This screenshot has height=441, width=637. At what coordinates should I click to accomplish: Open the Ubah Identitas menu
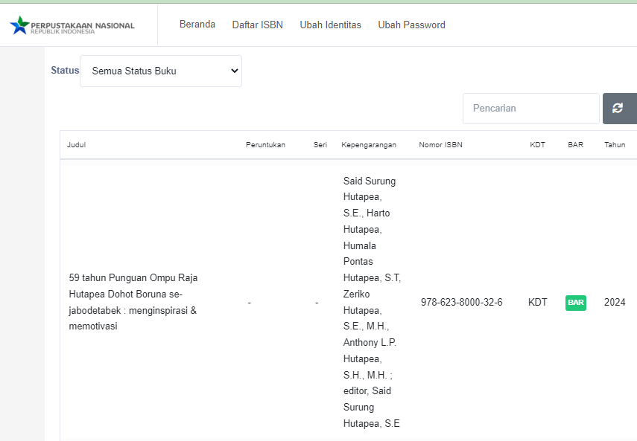(x=330, y=25)
